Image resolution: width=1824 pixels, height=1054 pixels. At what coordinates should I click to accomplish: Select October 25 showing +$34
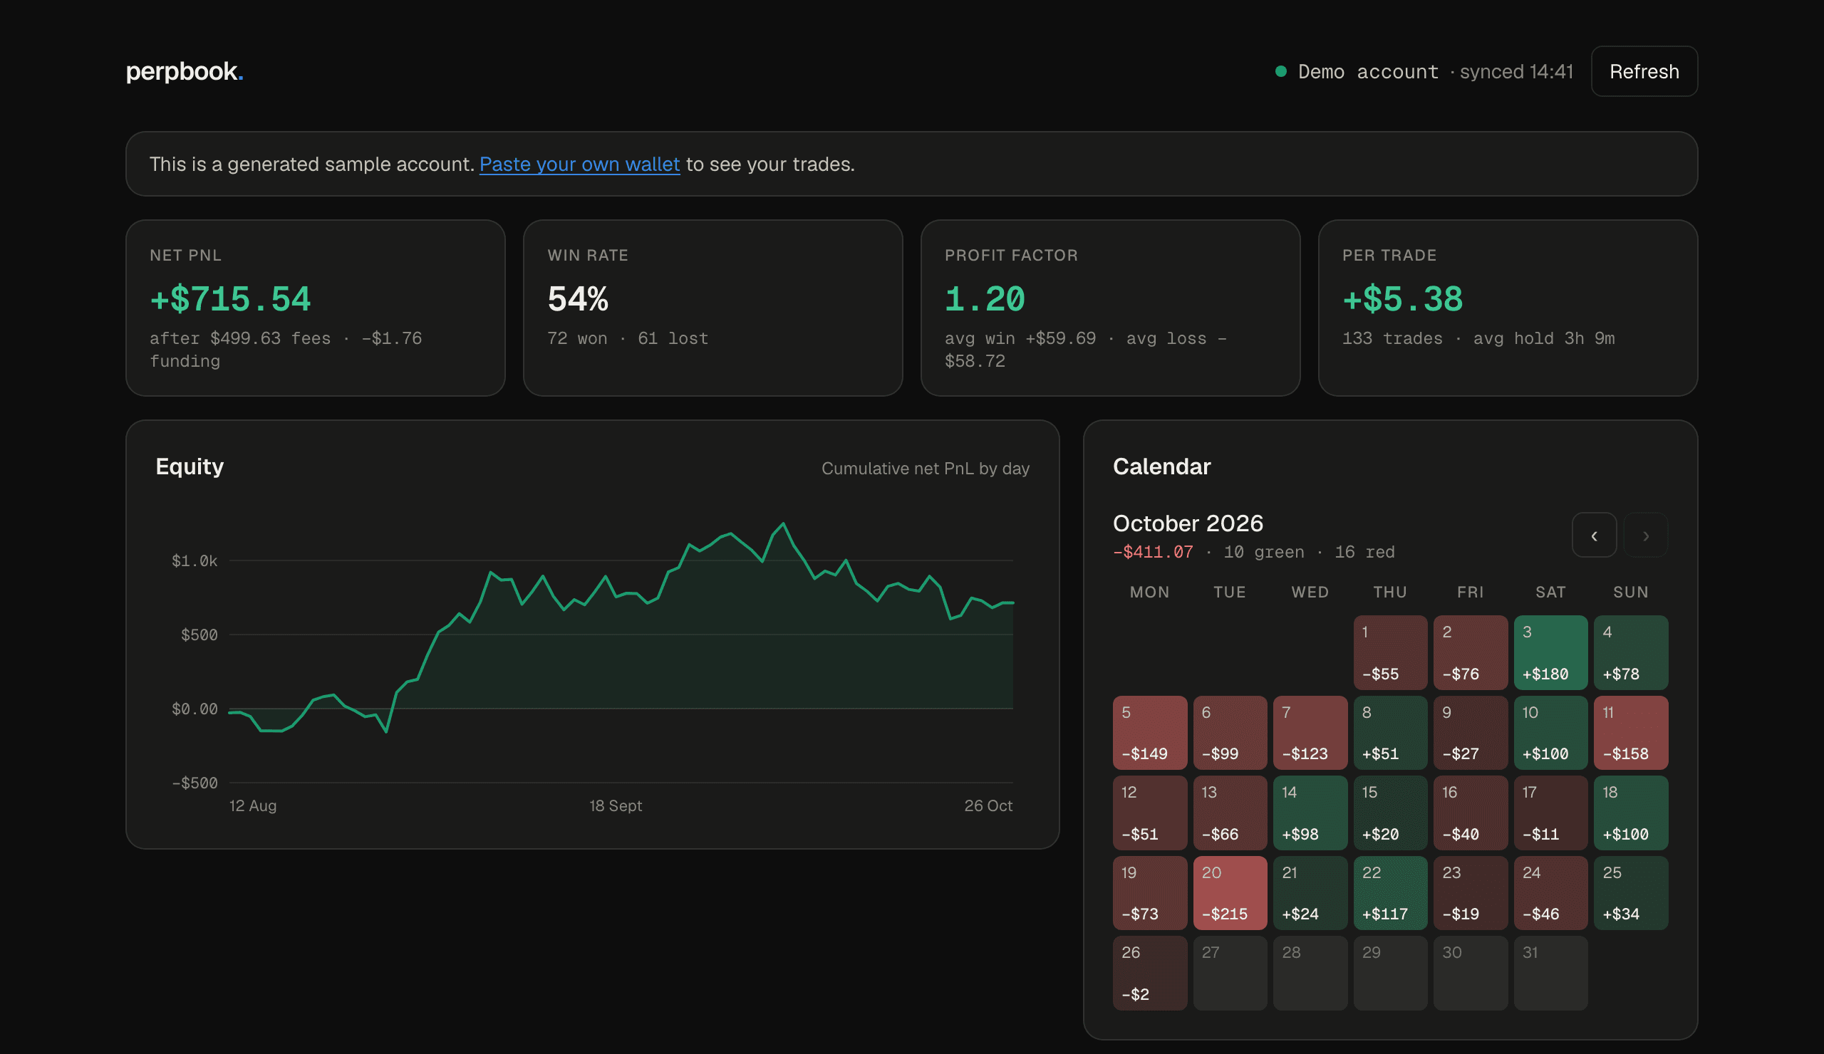[1630, 892]
